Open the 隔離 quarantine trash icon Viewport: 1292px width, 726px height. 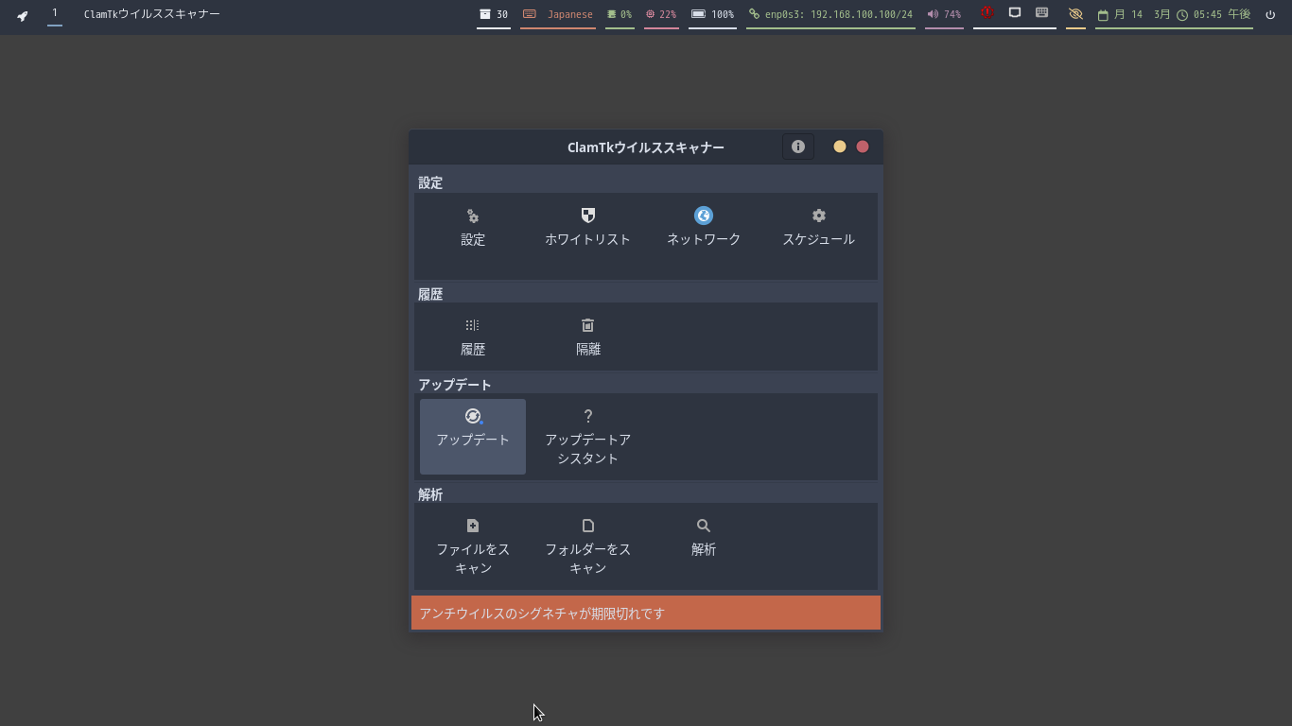(588, 325)
